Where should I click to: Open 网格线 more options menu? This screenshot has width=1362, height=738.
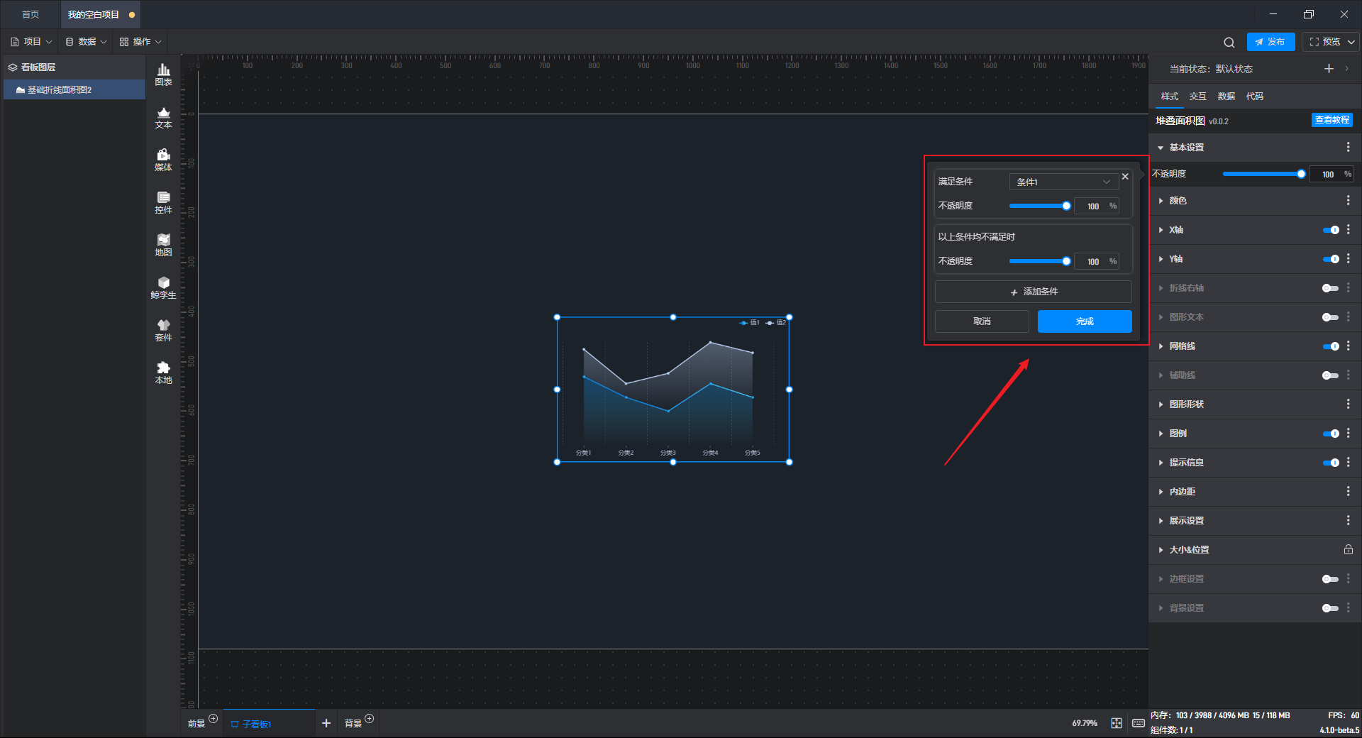tap(1349, 346)
